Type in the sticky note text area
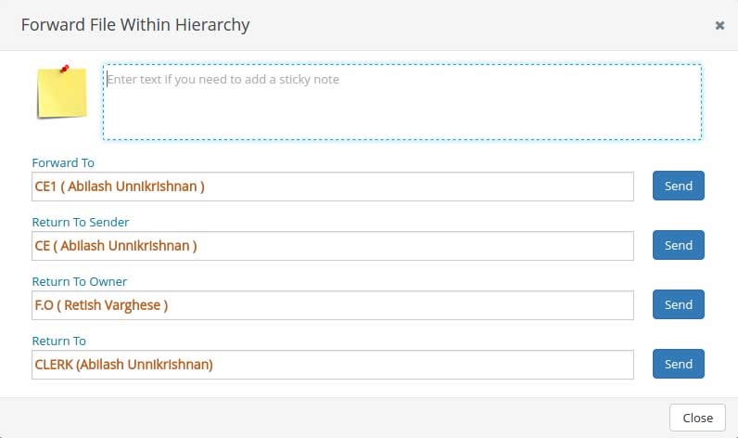The image size is (738, 438). 401,102
